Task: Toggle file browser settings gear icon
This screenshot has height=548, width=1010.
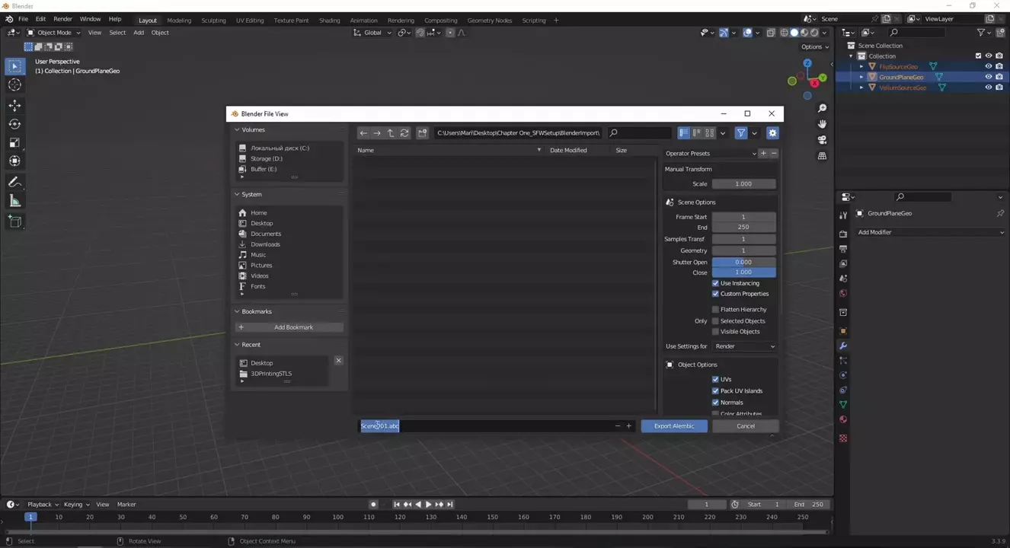Action: pos(772,133)
